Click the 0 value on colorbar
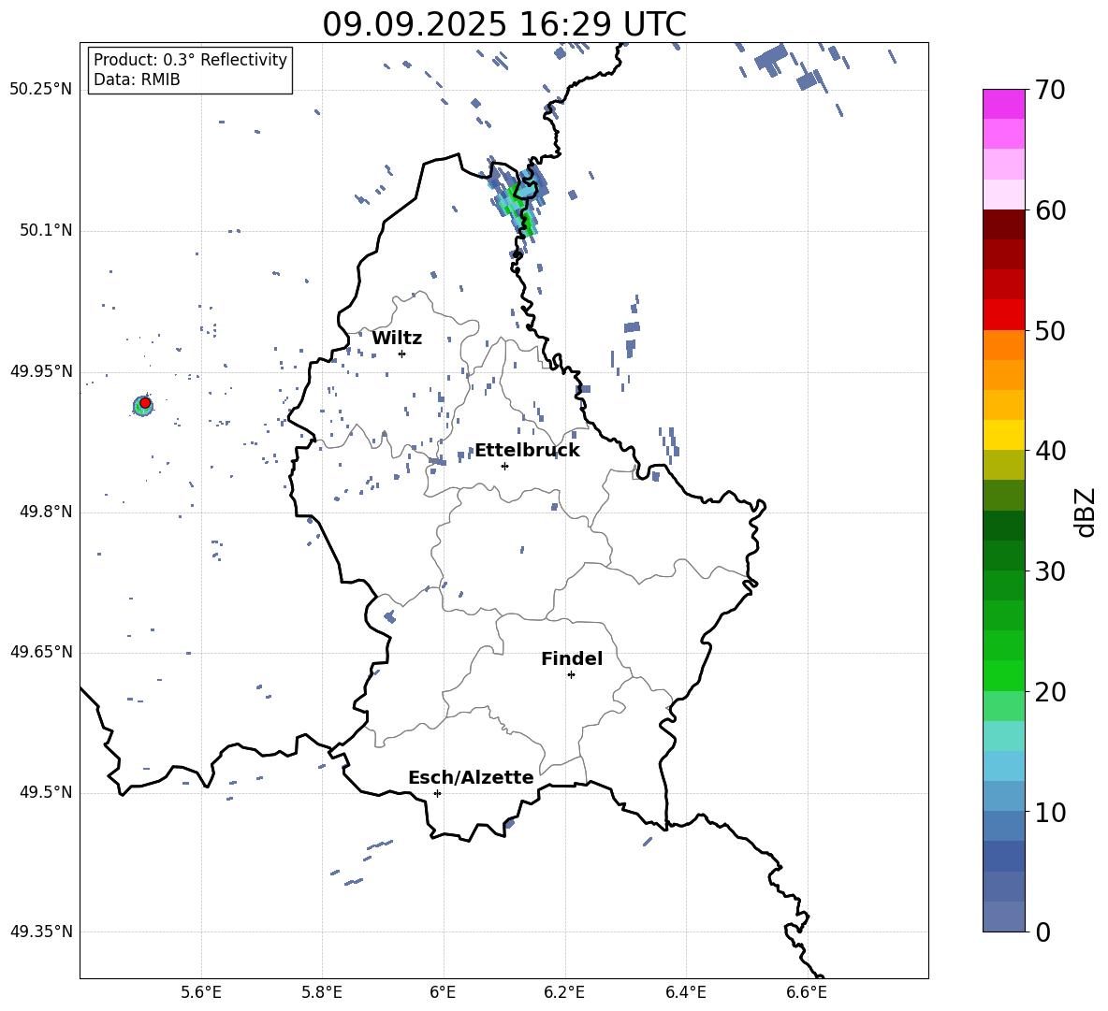Viewport: 1108px width, 1011px height. point(1042,932)
